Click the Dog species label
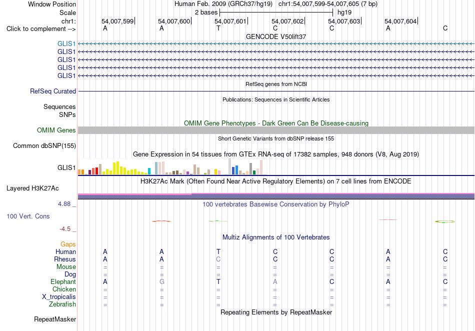 [70, 274]
